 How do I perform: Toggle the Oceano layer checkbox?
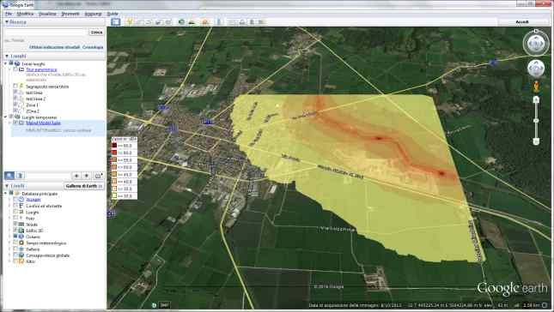pyautogui.click(x=15, y=237)
